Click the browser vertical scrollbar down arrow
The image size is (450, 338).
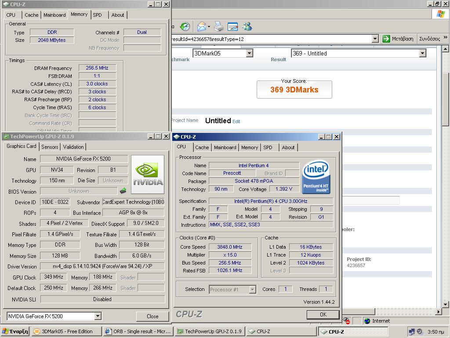pos(445,305)
